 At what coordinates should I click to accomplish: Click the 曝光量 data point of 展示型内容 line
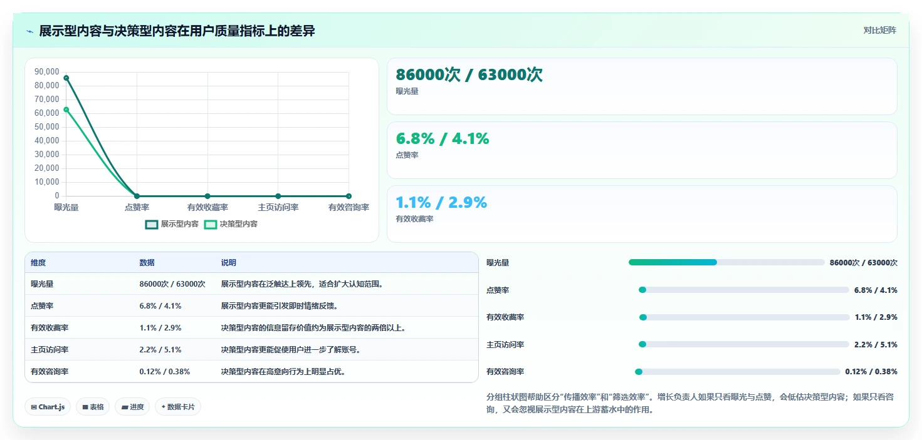pyautogui.click(x=66, y=78)
